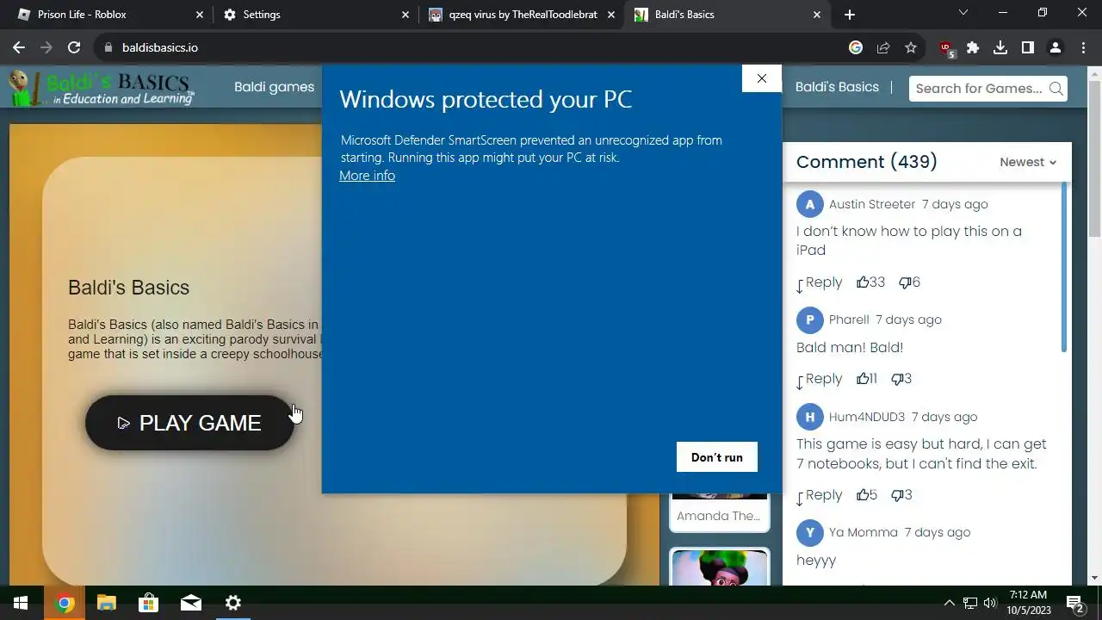Screen dimensions: 1102x620
Task: Open Chrome from the taskbar
Action: (x=64, y=603)
